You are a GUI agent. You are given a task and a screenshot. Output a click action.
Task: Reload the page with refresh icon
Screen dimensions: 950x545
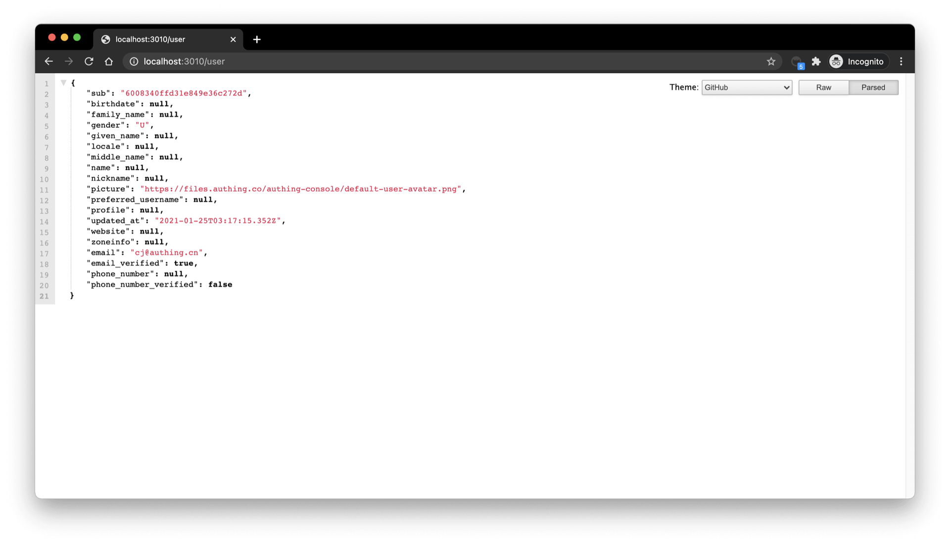click(x=89, y=61)
